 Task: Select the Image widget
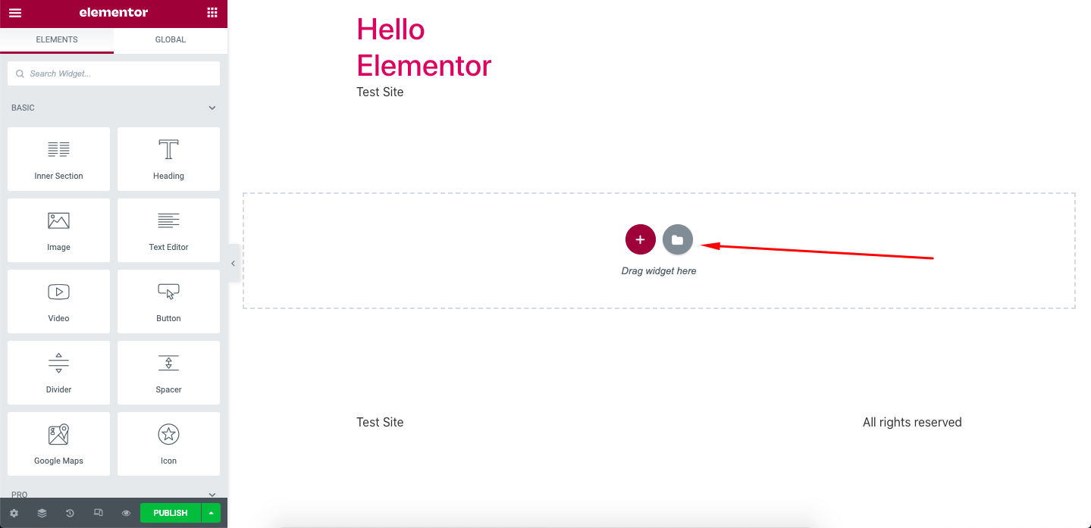point(58,230)
